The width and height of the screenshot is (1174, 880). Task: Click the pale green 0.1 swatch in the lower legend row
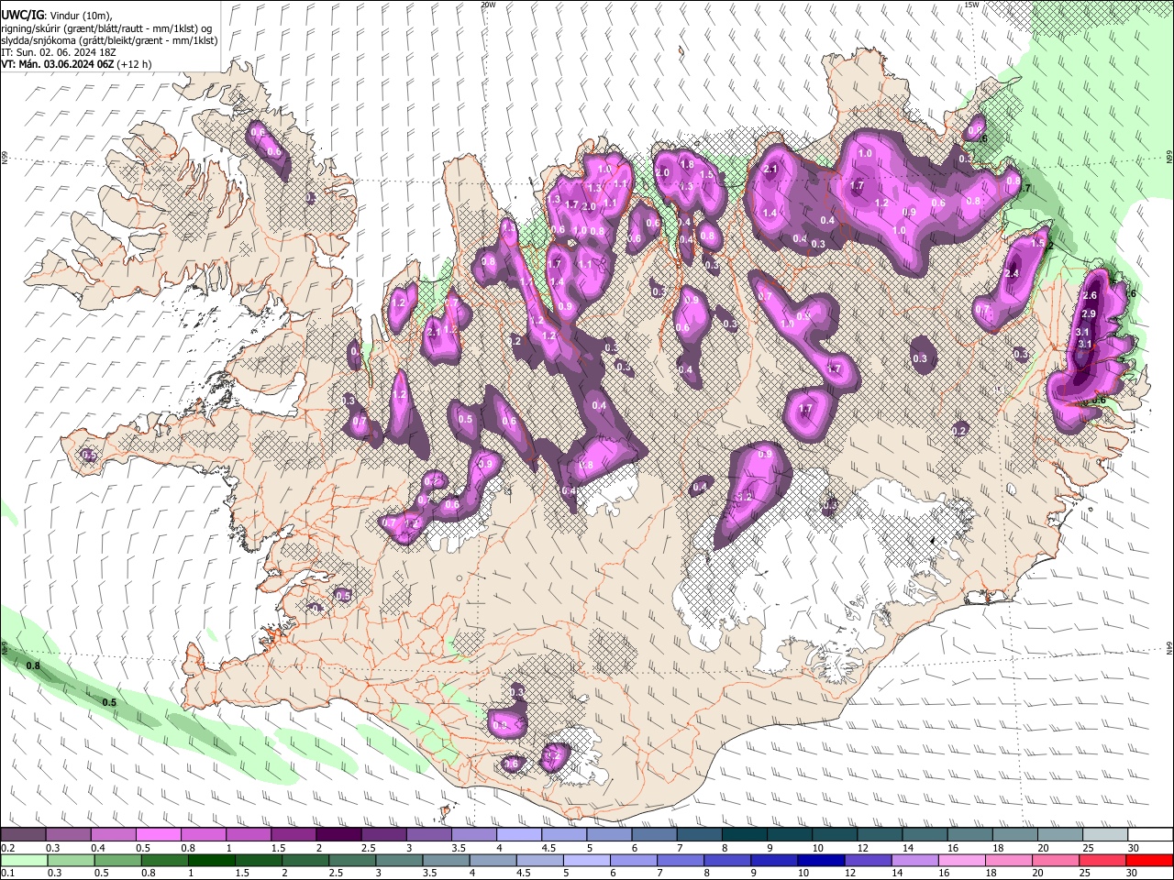pyautogui.click(x=24, y=860)
